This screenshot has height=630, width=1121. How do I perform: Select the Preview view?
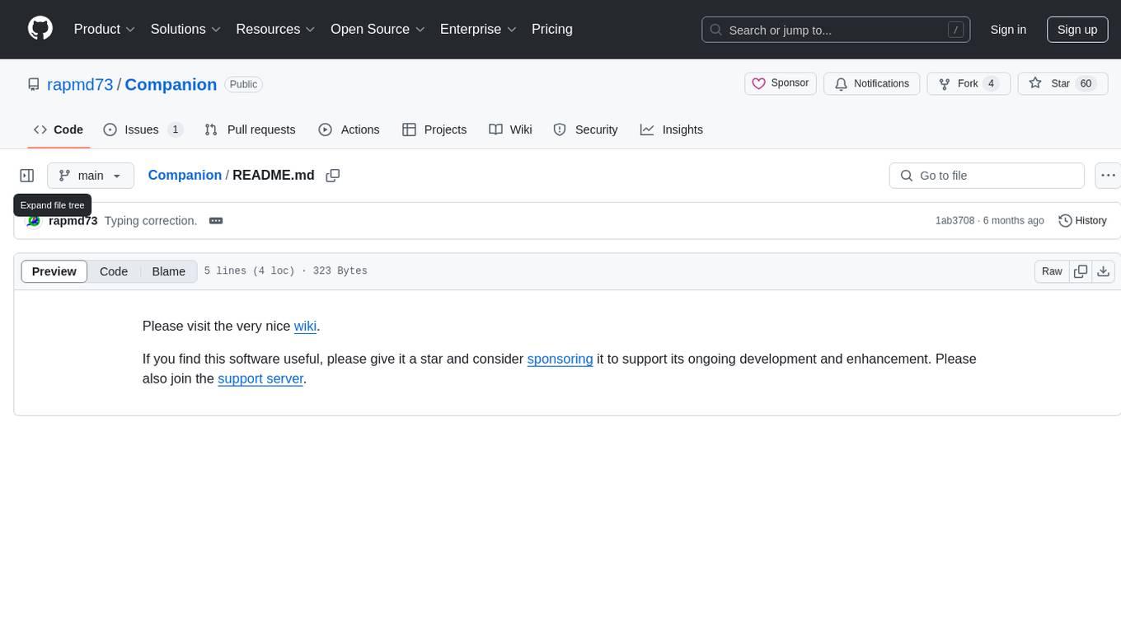click(x=54, y=271)
